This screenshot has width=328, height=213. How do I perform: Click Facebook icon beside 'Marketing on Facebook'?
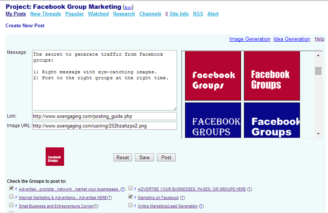(135, 197)
